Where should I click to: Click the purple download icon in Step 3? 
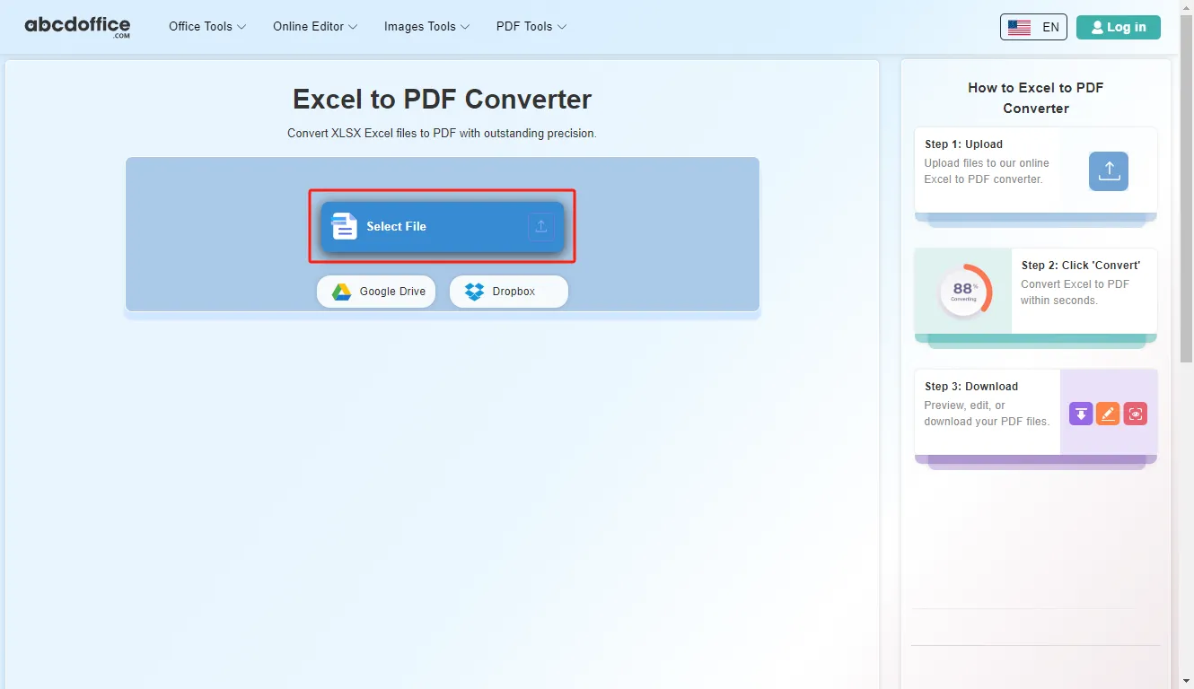[1081, 414]
